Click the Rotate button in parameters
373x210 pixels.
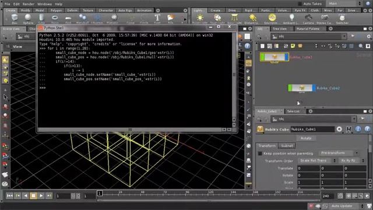pyautogui.click(x=306, y=138)
